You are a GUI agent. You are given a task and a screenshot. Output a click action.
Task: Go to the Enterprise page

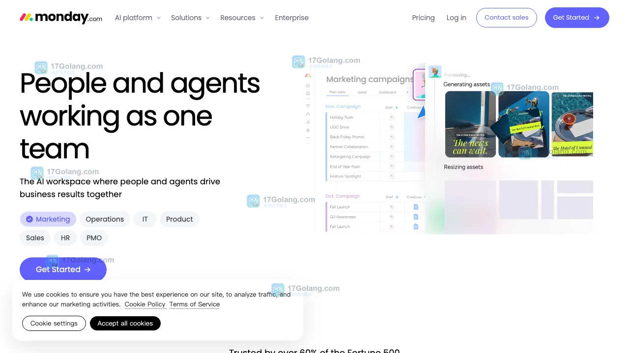pos(292,18)
